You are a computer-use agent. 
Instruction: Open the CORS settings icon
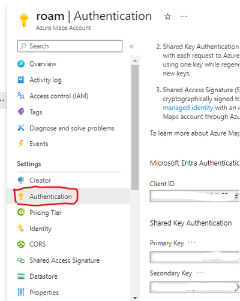21,244
